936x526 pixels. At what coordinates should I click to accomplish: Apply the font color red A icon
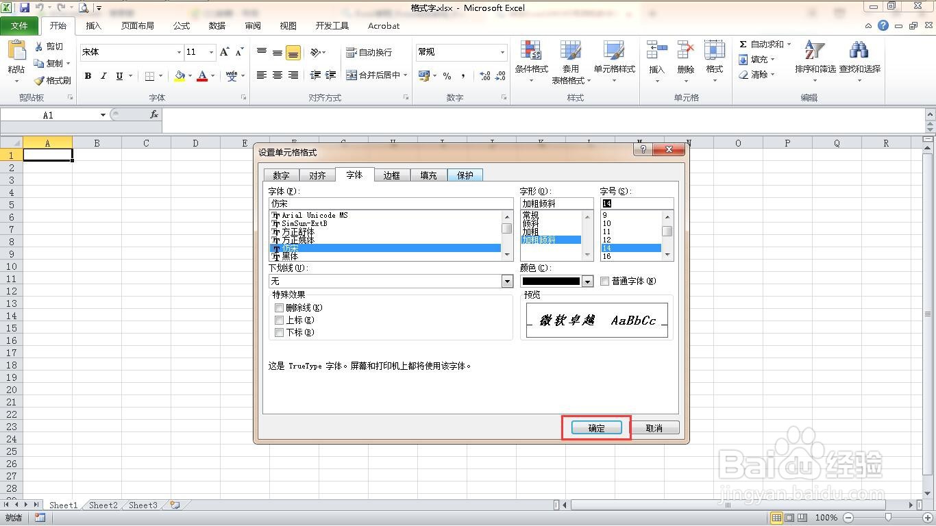coord(202,76)
